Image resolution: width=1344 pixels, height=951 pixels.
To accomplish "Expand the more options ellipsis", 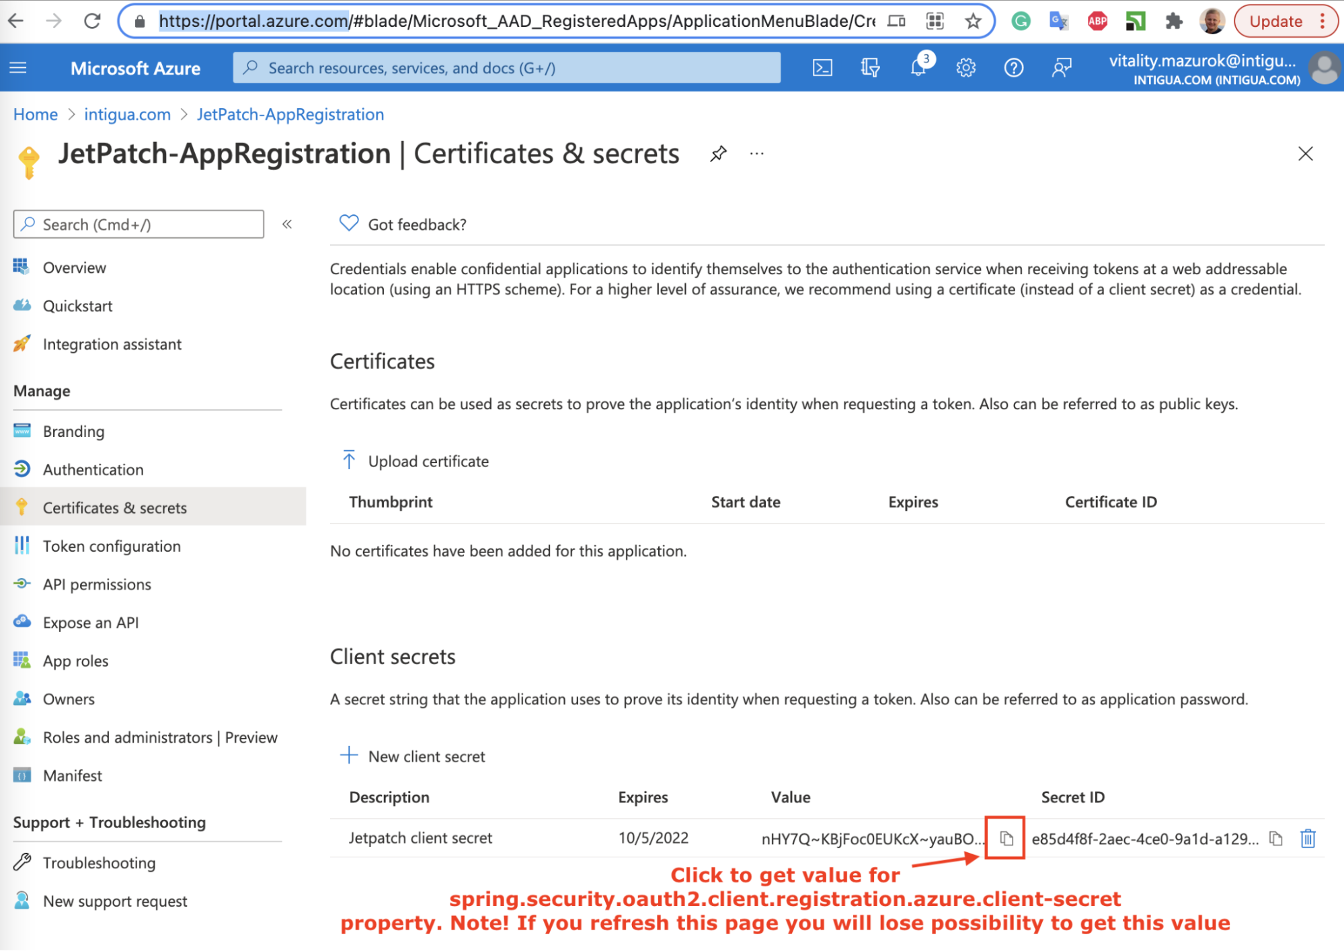I will tap(757, 154).
